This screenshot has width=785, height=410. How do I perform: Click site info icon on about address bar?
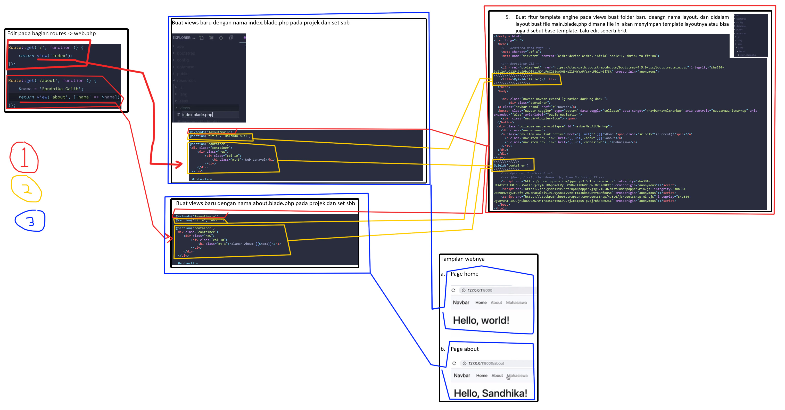coord(464,363)
